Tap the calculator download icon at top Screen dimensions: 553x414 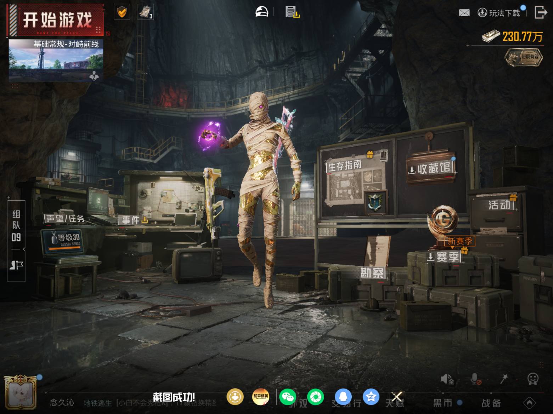point(292,12)
